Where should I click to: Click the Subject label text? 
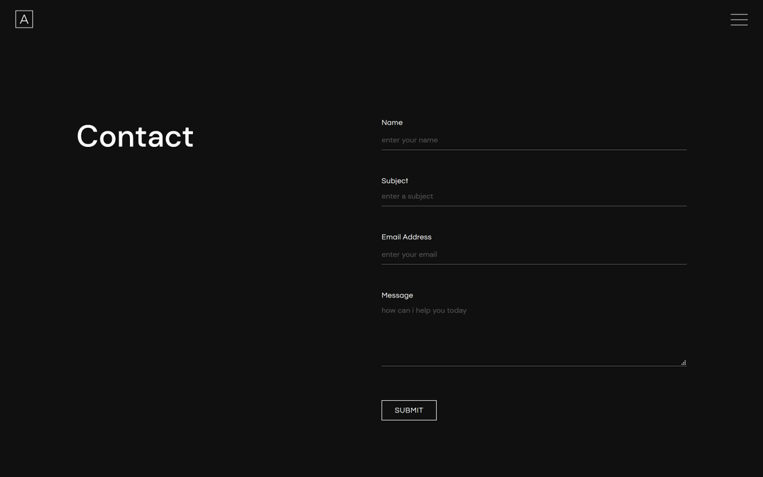click(394, 181)
